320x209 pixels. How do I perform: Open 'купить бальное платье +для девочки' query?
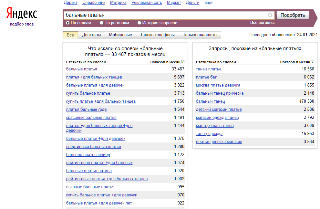[x=102, y=195]
